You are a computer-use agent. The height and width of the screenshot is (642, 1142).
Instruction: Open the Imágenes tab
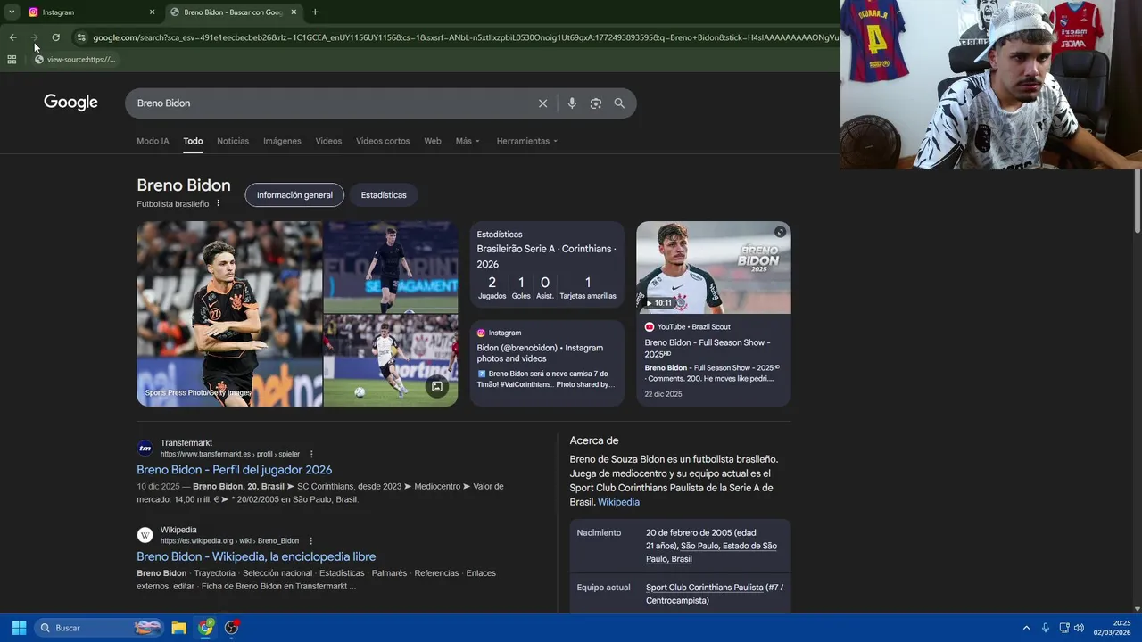[x=282, y=141]
